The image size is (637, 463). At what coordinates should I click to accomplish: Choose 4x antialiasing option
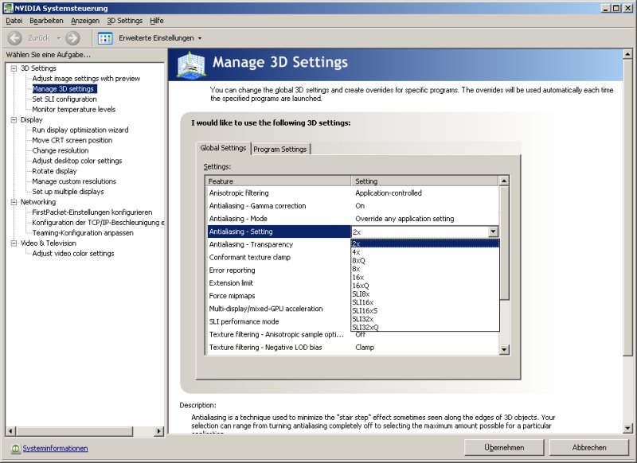click(x=425, y=252)
